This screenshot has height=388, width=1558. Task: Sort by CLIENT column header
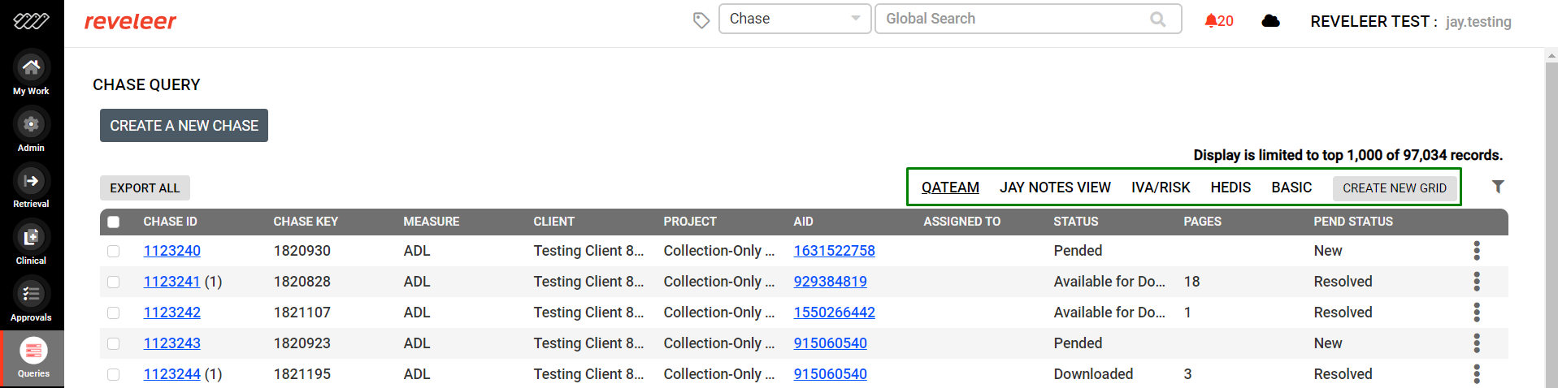[x=554, y=222]
